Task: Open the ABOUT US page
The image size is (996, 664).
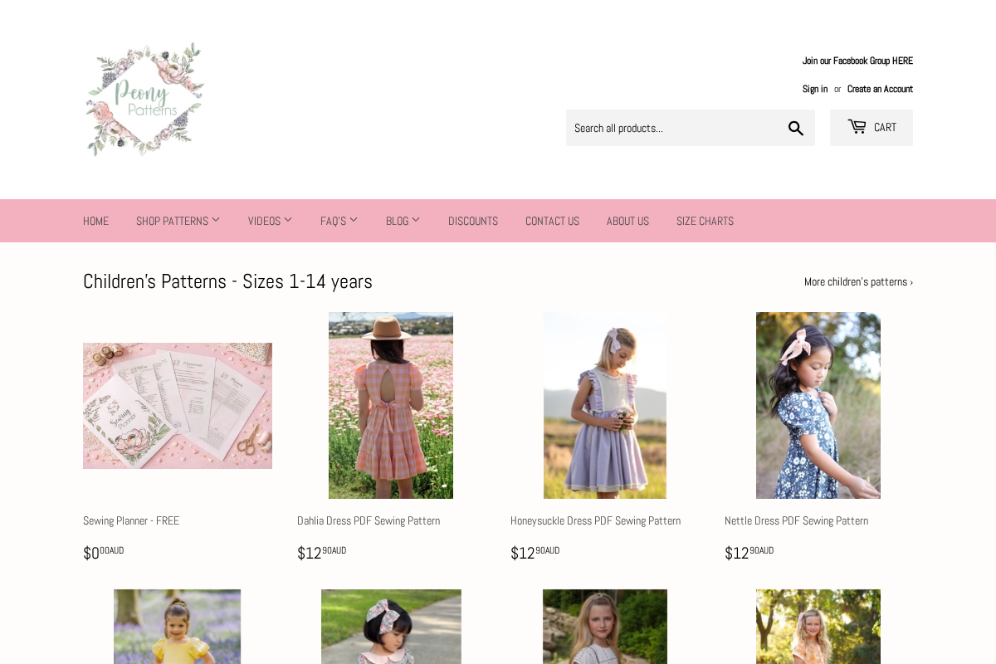Action: click(627, 221)
